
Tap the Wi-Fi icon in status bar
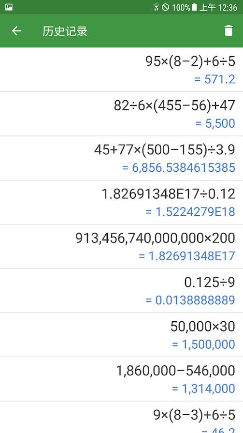pyautogui.click(x=156, y=7)
